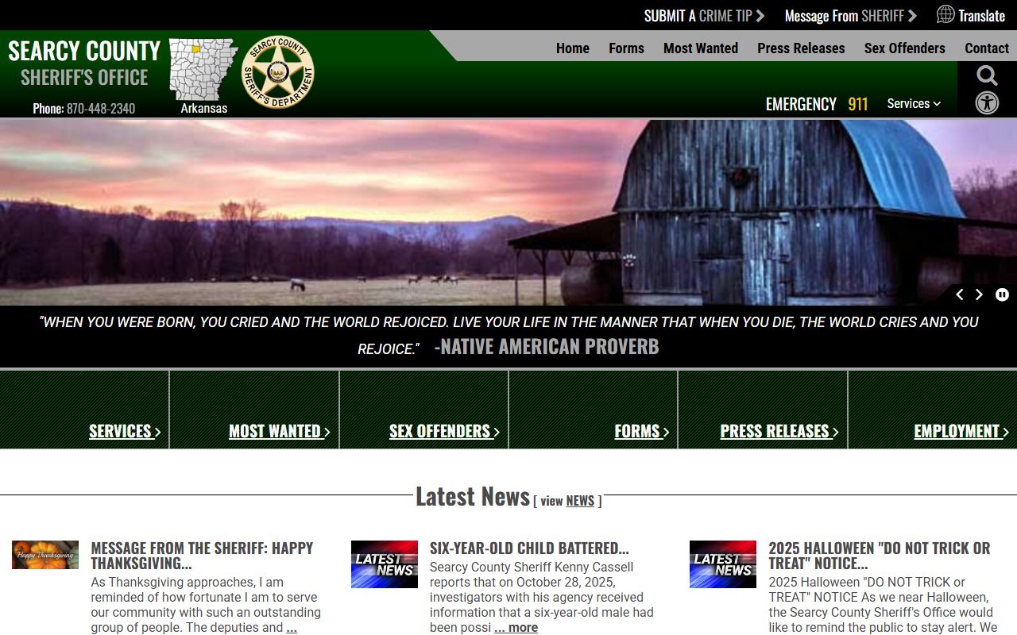
Task: Click the Arkansas state map icon
Action: pyautogui.click(x=203, y=70)
